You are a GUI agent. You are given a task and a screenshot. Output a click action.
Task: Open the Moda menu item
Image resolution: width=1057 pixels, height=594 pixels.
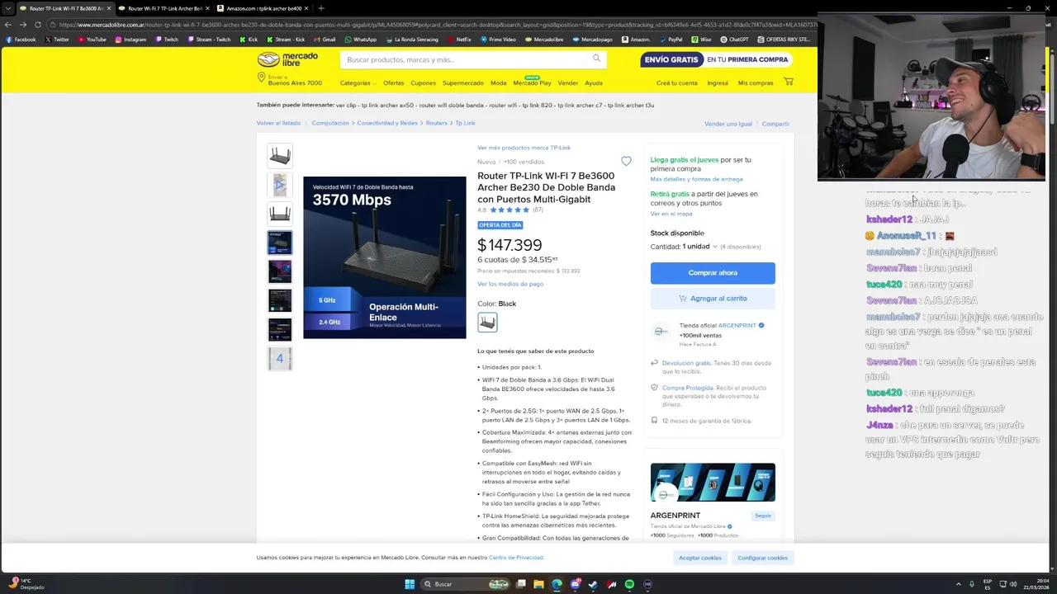(x=499, y=82)
